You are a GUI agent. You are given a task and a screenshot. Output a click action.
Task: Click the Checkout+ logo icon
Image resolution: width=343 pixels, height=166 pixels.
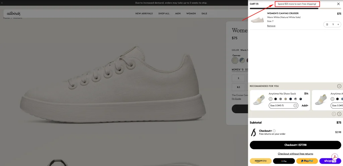coord(253,132)
